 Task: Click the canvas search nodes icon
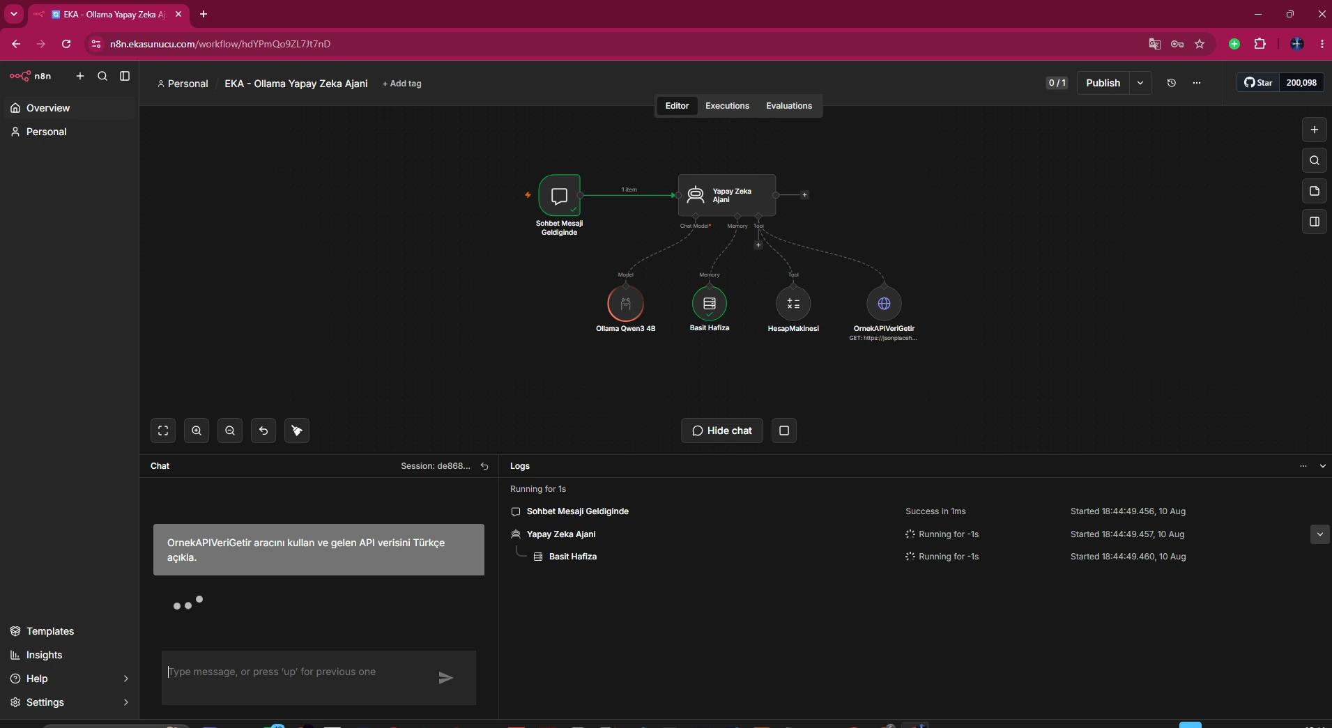(1315, 160)
